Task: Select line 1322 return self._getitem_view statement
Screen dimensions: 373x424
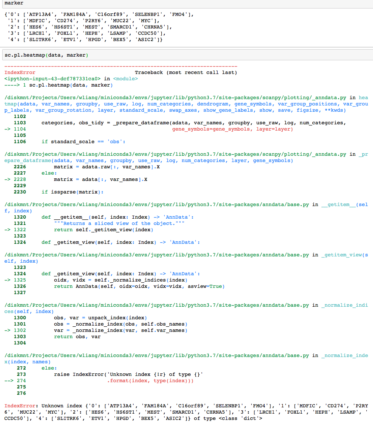Action: click(x=93, y=229)
